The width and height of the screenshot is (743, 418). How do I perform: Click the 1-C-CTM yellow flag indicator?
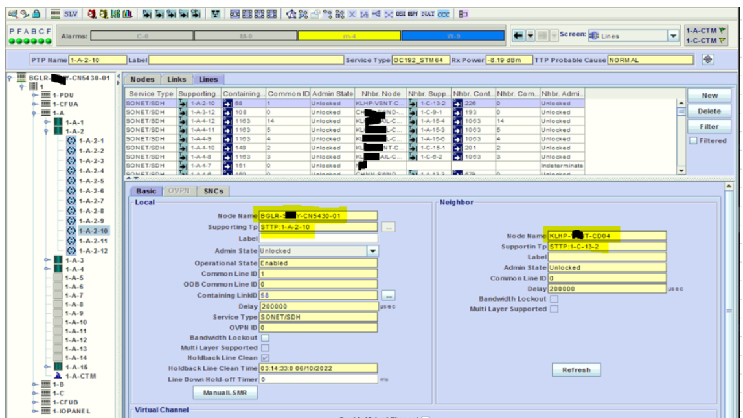tap(722, 41)
